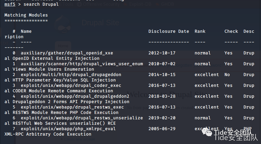The image size is (261, 144).
Task: Select module exploit/multi/http/drupal_drupageddon
Action: click(71, 75)
